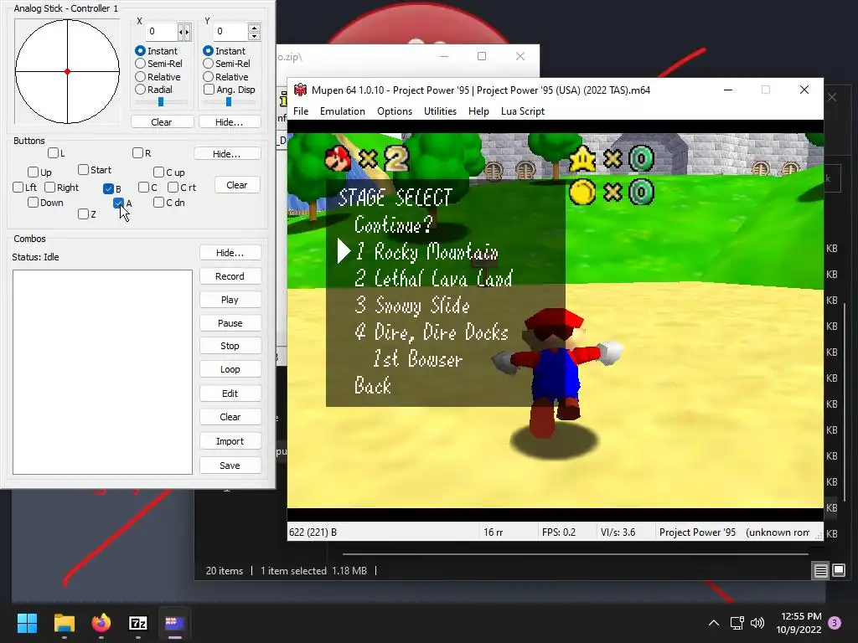Click the Y axis sensitivity slider

click(x=229, y=101)
